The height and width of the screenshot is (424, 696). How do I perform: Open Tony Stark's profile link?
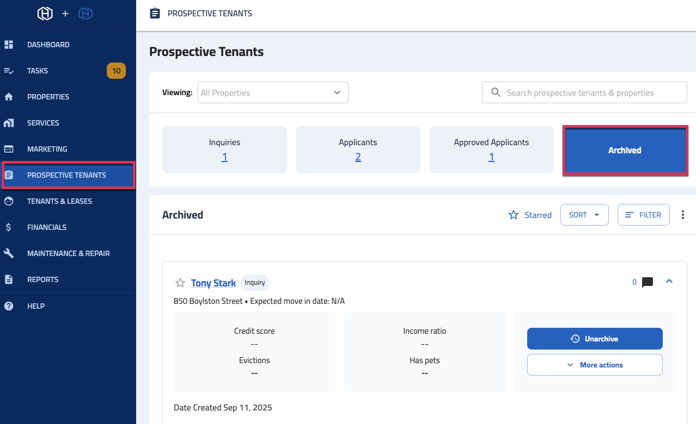click(213, 283)
